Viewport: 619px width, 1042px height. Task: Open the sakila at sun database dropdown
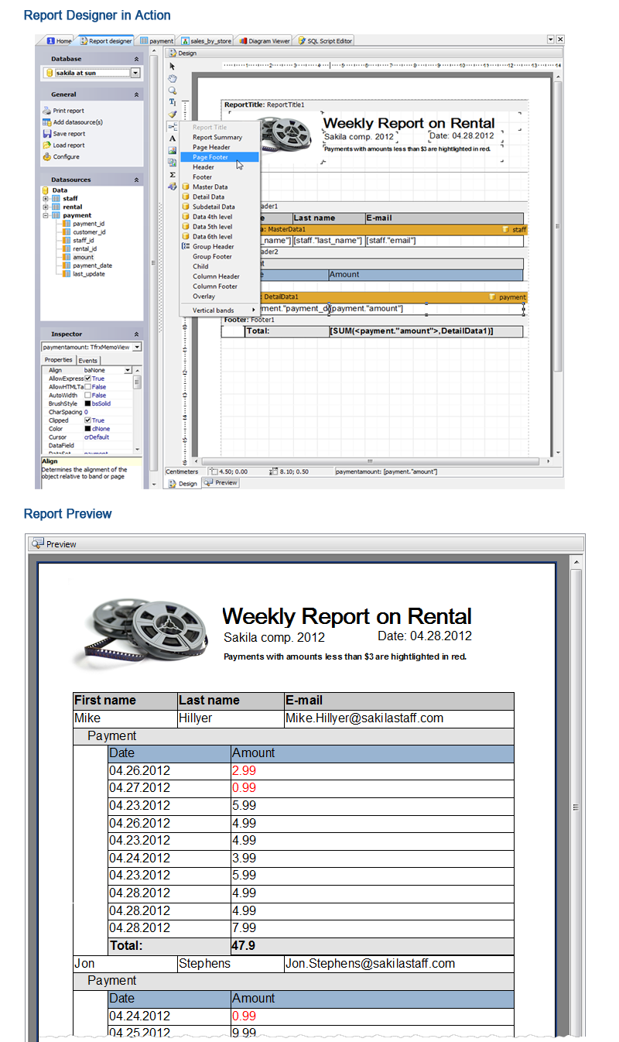coord(135,72)
